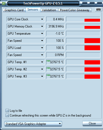Click the GPU Temp. #2 history graph
103x130 pixels.
[x=83, y=69]
